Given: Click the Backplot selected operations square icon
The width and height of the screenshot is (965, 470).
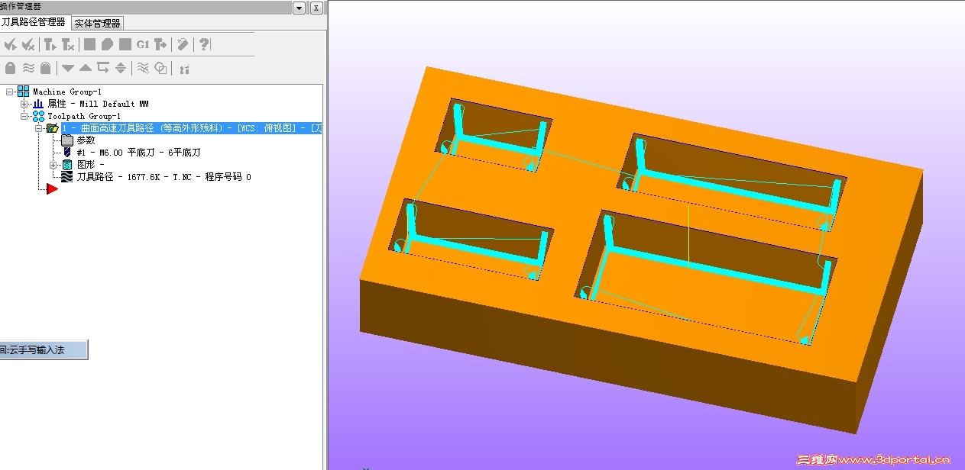Looking at the screenshot, I should tap(89, 45).
